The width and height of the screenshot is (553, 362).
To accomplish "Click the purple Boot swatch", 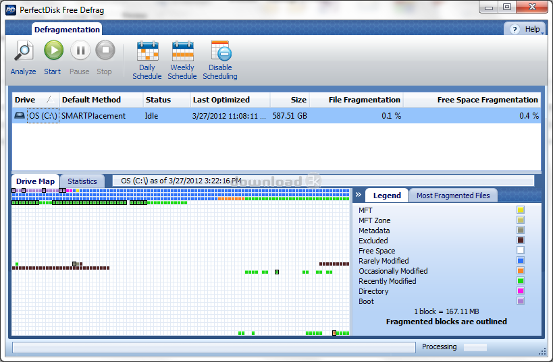I will pos(521,301).
